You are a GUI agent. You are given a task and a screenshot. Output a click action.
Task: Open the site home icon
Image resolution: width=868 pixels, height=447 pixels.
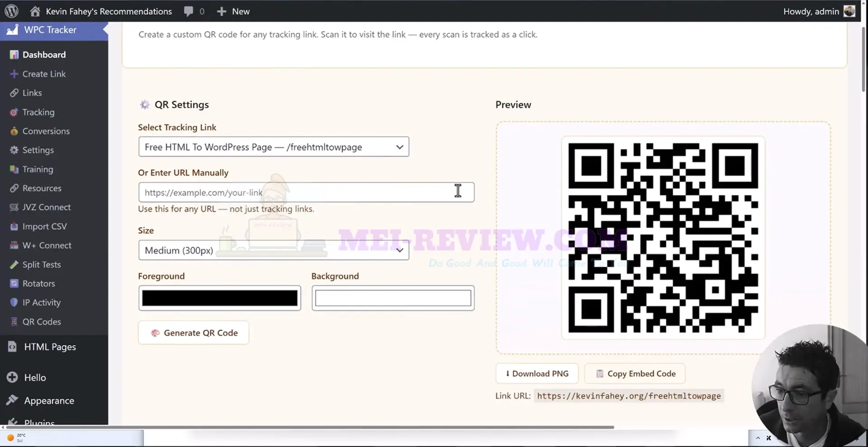click(35, 11)
